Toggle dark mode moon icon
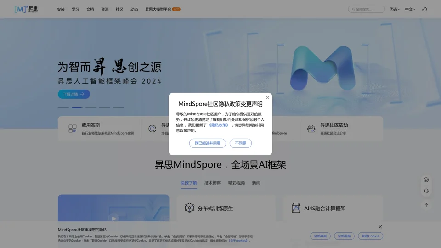 click(424, 9)
